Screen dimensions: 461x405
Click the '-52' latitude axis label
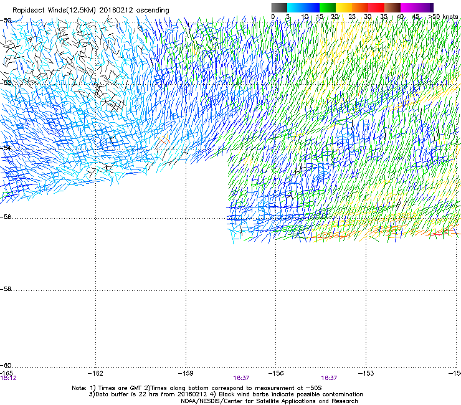click(6, 83)
